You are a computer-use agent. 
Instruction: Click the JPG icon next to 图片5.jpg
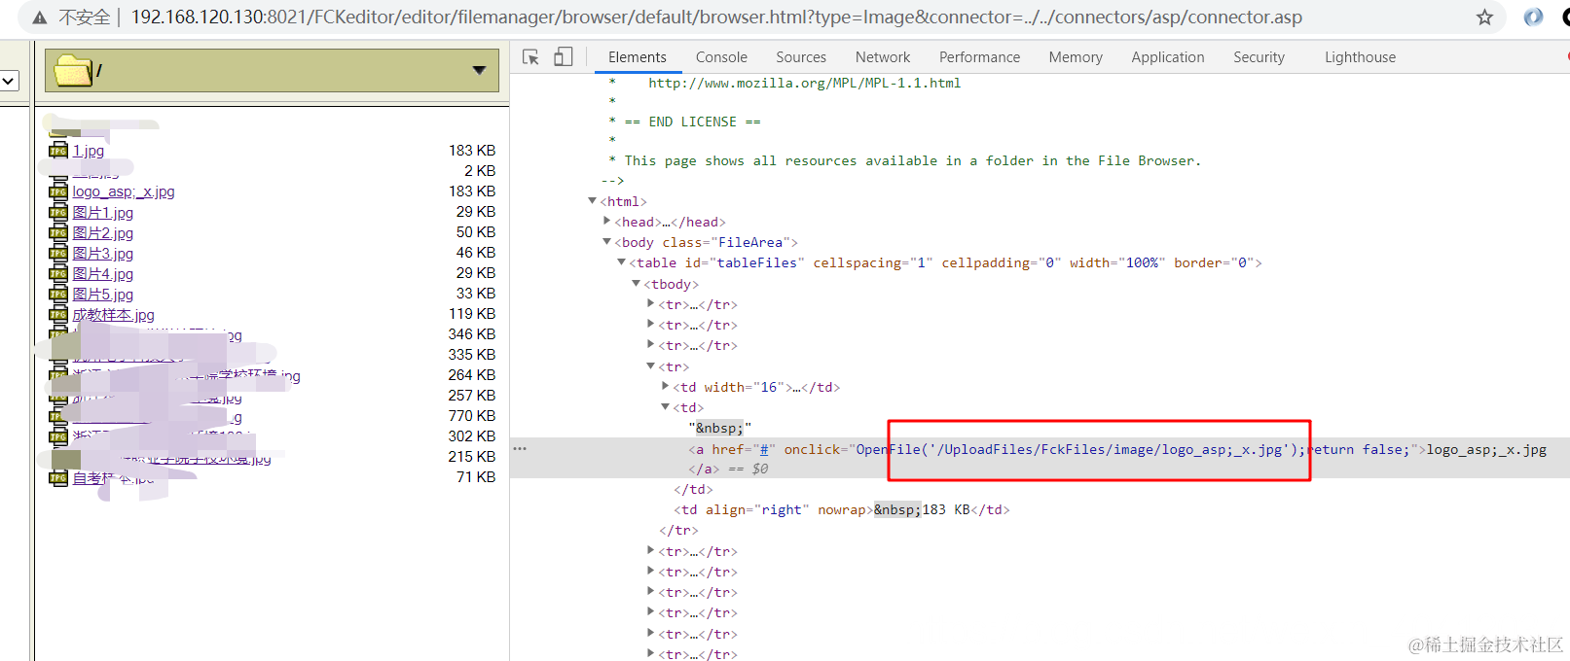[x=58, y=294]
